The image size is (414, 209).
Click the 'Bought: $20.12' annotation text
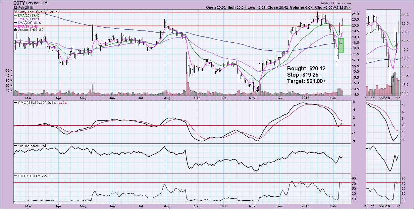[x=307, y=68]
